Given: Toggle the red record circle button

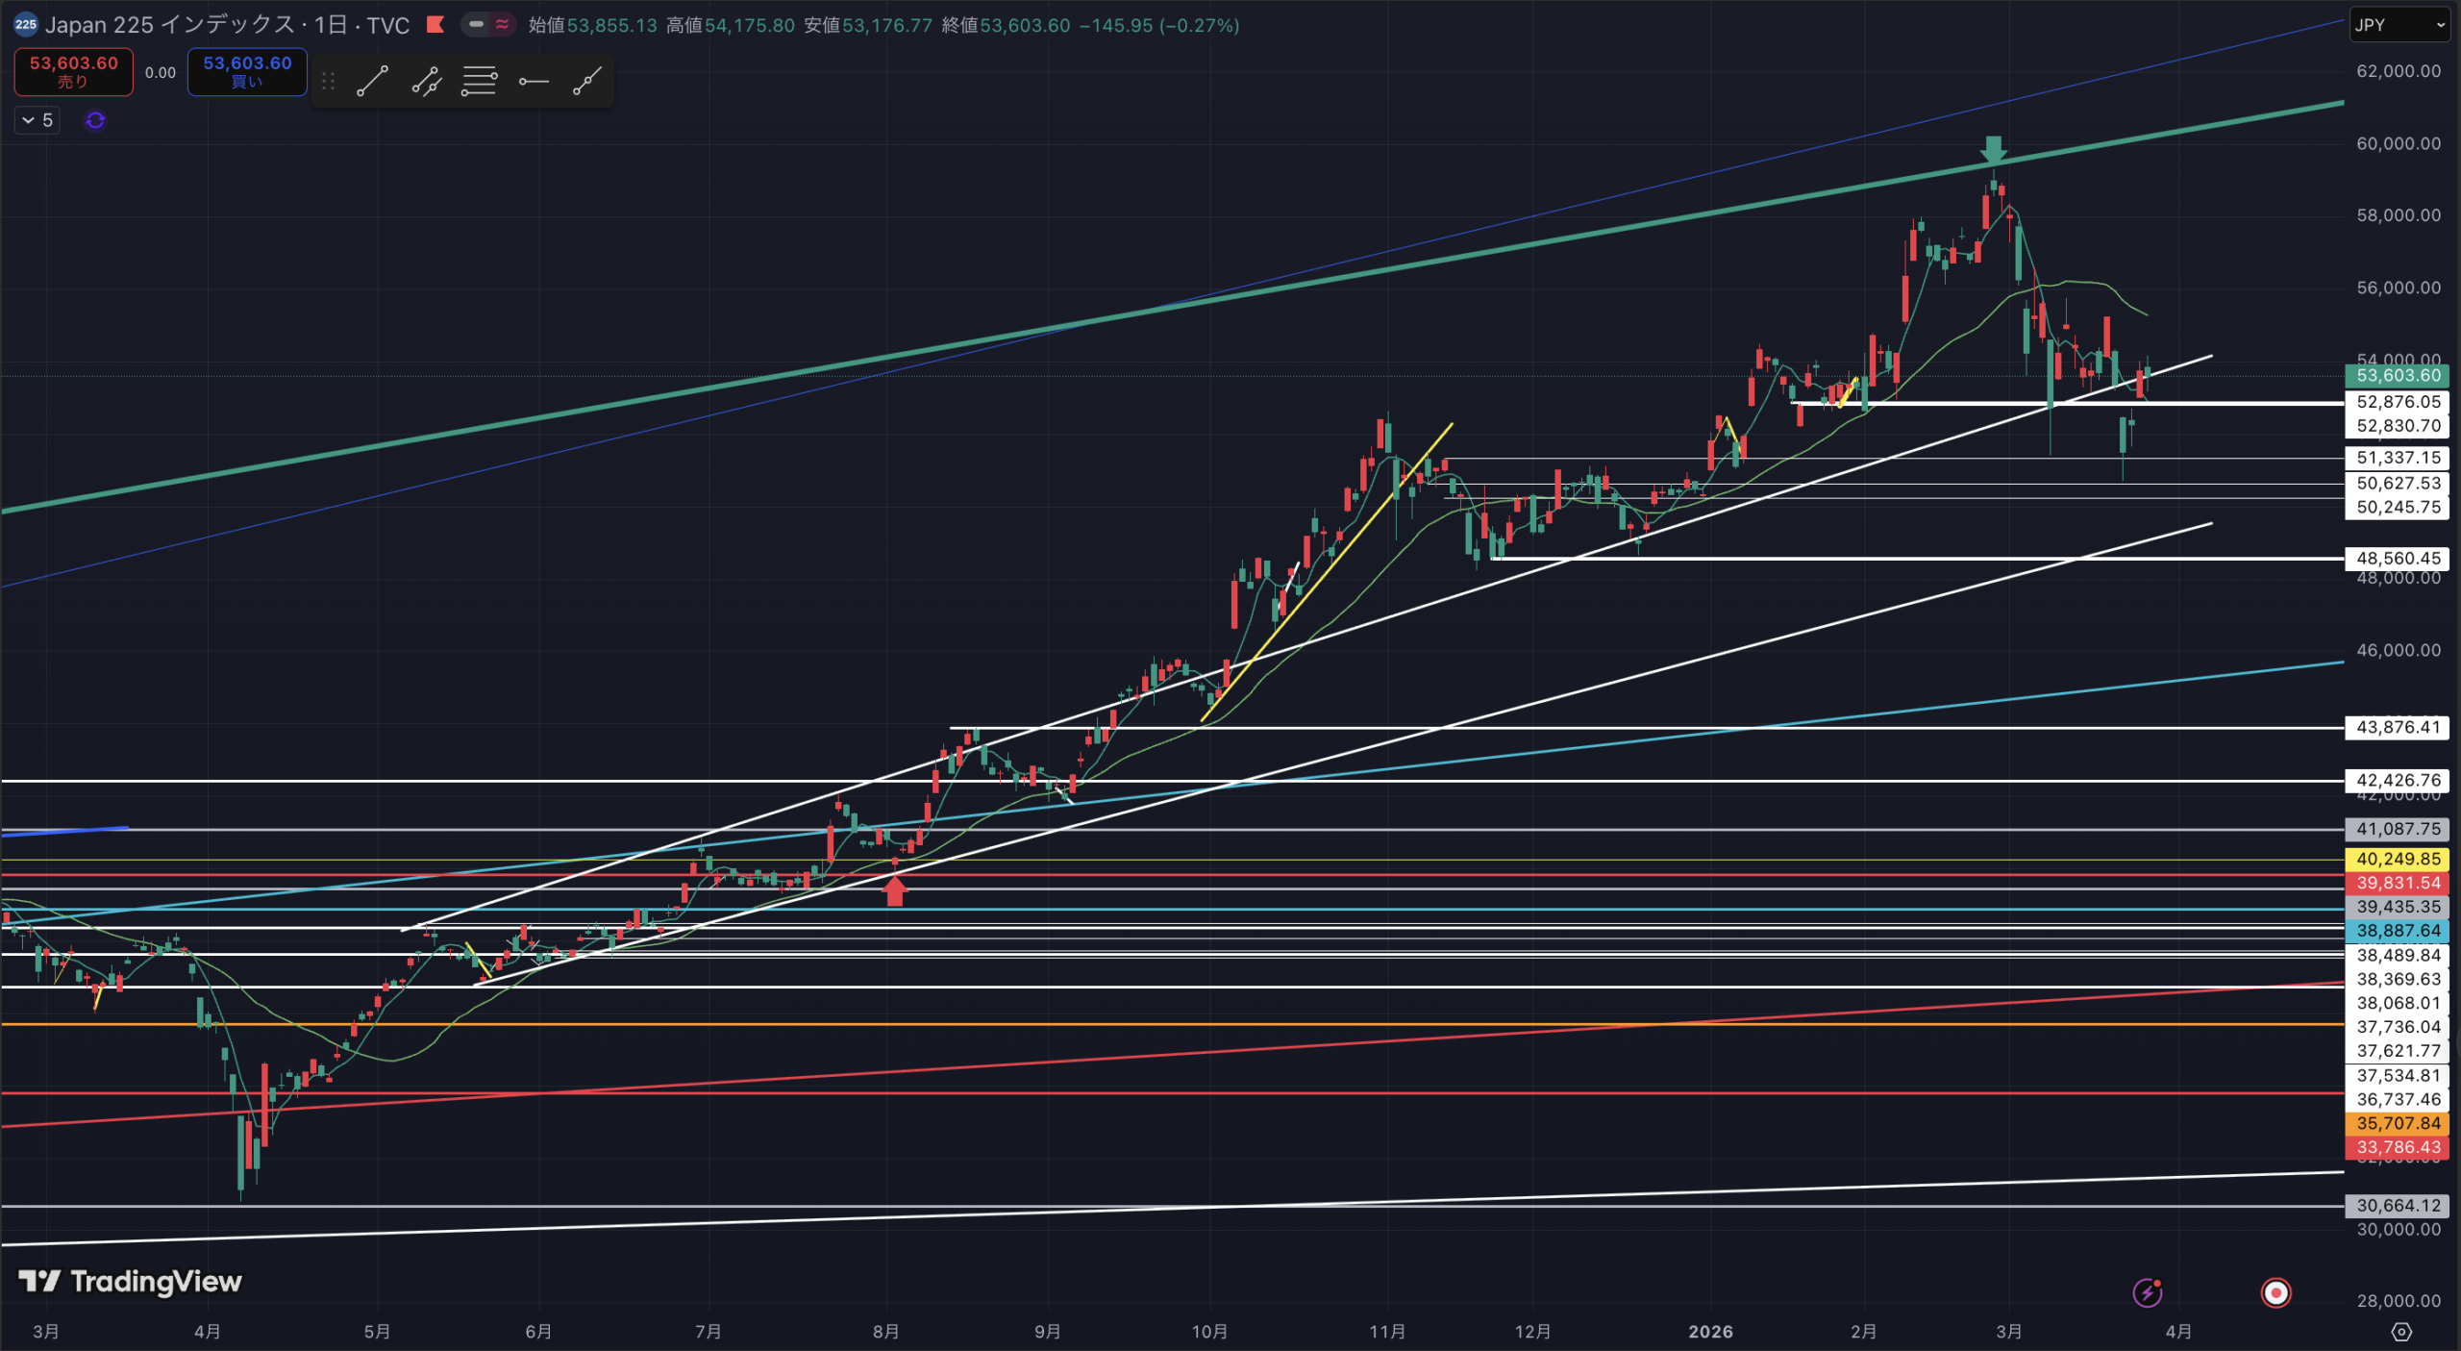Looking at the screenshot, I should click(x=2275, y=1292).
